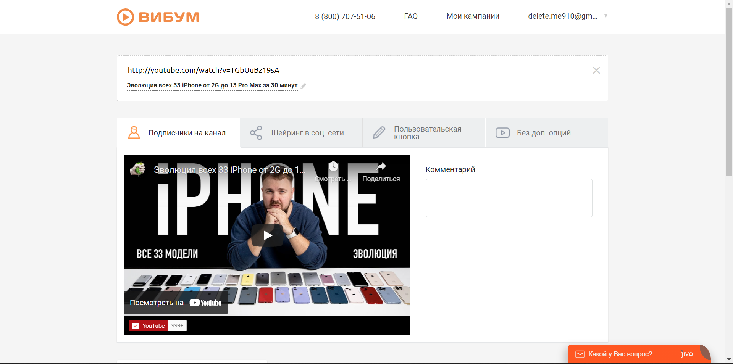The height and width of the screenshot is (364, 733).
Task: Click the page vertical scrollbar thumb
Action: coord(729,92)
